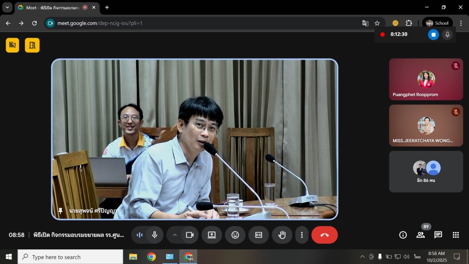Viewport: 469px width, 264px height.
Task: Click the share screen icon
Action: (212, 235)
